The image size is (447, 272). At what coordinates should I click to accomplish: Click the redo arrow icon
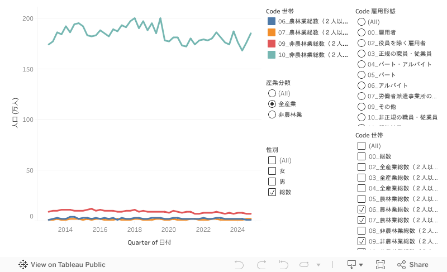pyautogui.click(x=261, y=265)
